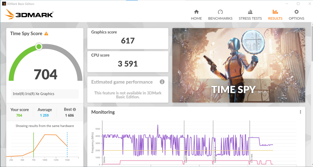Click the Average score 1 259
The width and height of the screenshot is (313, 167).
[x=45, y=115]
